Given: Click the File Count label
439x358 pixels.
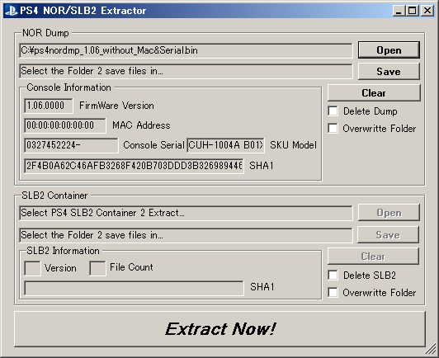Looking at the screenshot, I should click(x=131, y=267).
